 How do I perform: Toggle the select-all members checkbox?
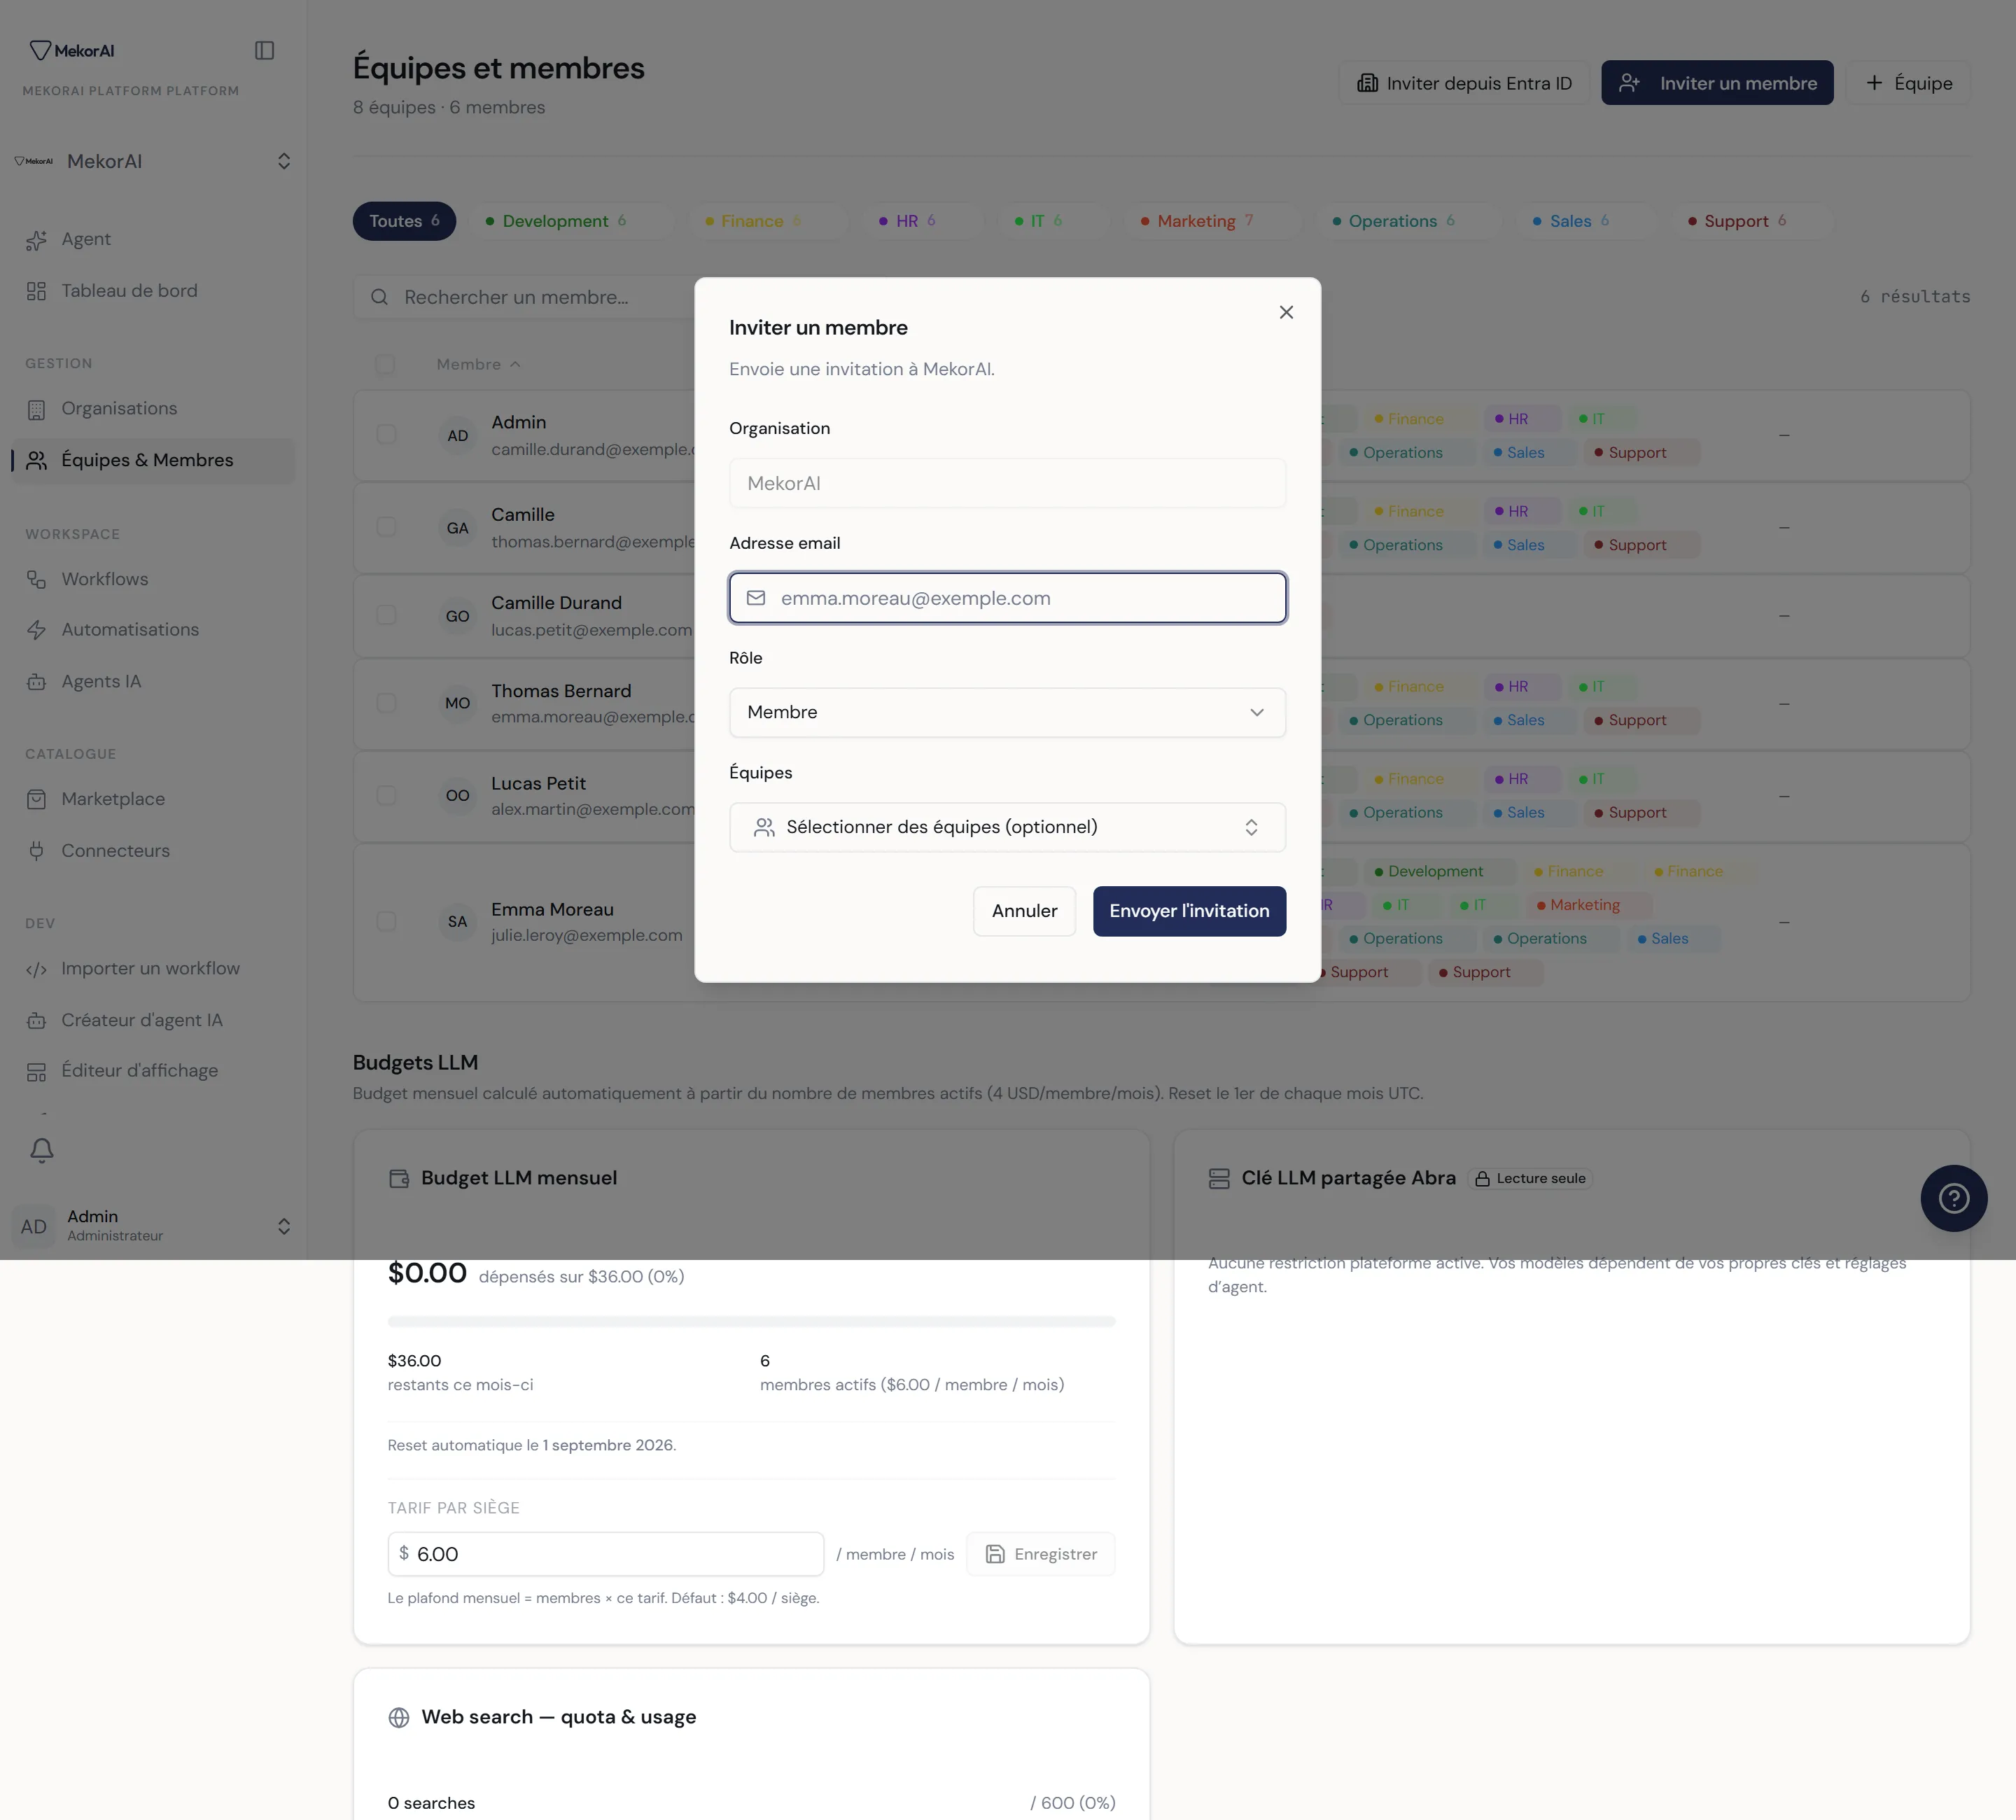click(x=385, y=364)
